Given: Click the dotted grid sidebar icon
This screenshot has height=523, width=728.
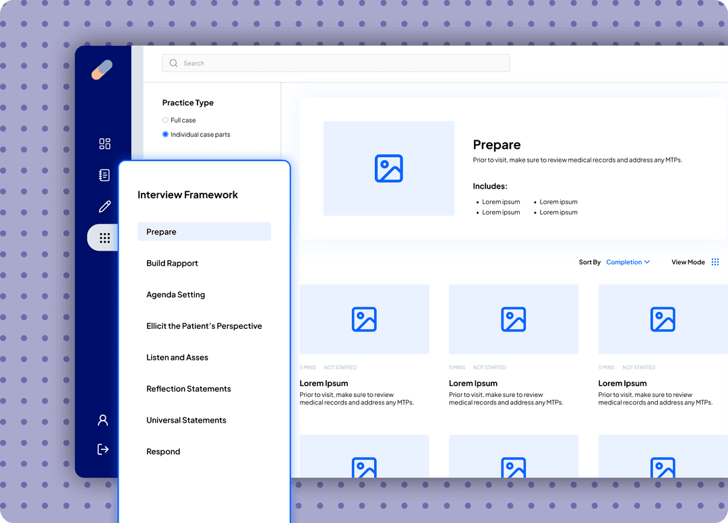Looking at the screenshot, I should point(104,238).
